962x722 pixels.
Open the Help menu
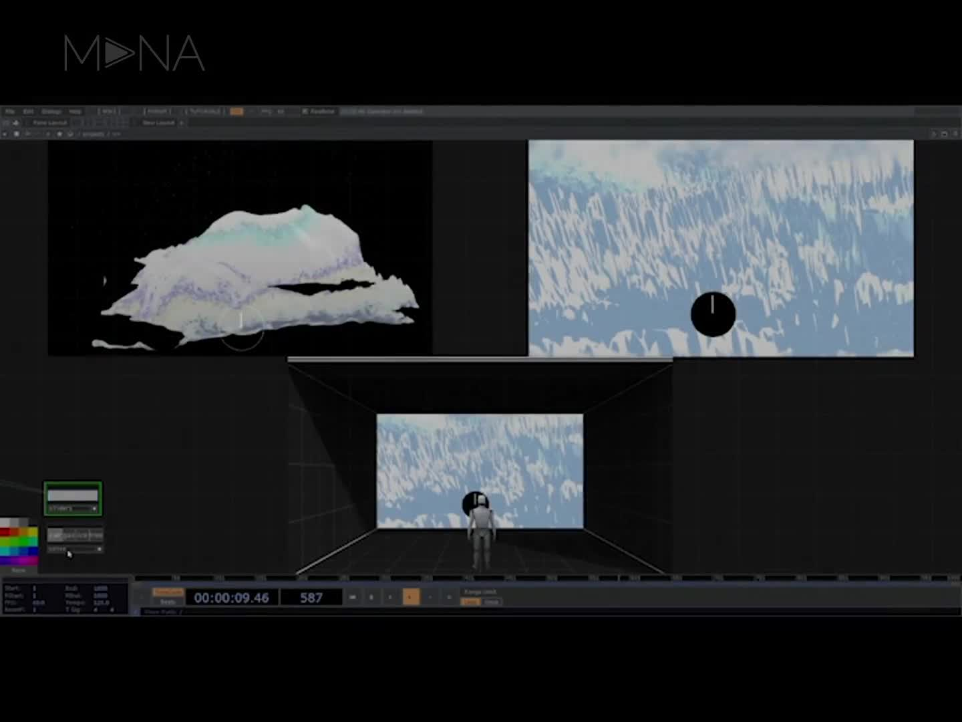coord(75,111)
